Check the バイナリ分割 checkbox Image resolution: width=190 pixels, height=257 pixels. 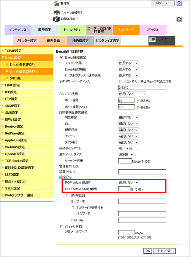[x=62, y=226]
